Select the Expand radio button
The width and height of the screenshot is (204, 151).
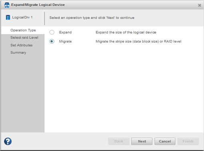tap(52, 32)
